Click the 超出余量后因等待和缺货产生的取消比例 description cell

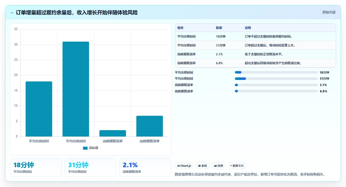click(273, 63)
